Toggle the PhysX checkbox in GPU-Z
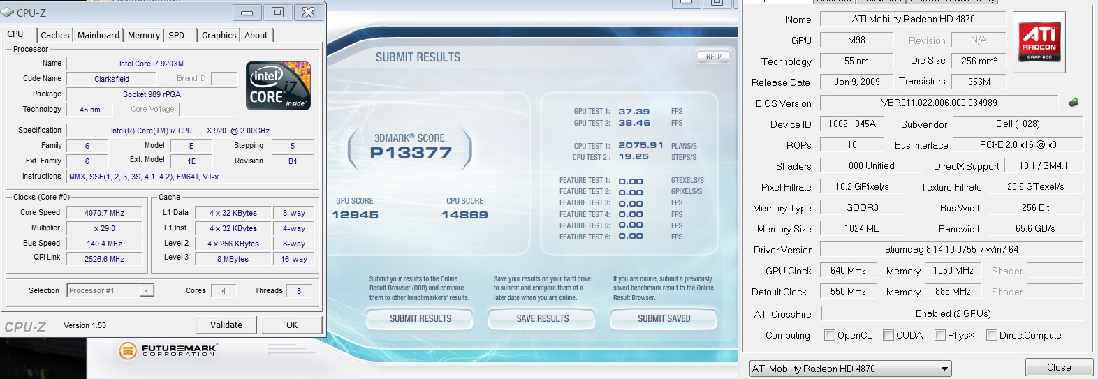 940,335
